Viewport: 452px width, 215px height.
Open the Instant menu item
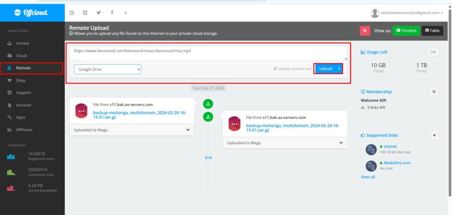click(x=23, y=43)
